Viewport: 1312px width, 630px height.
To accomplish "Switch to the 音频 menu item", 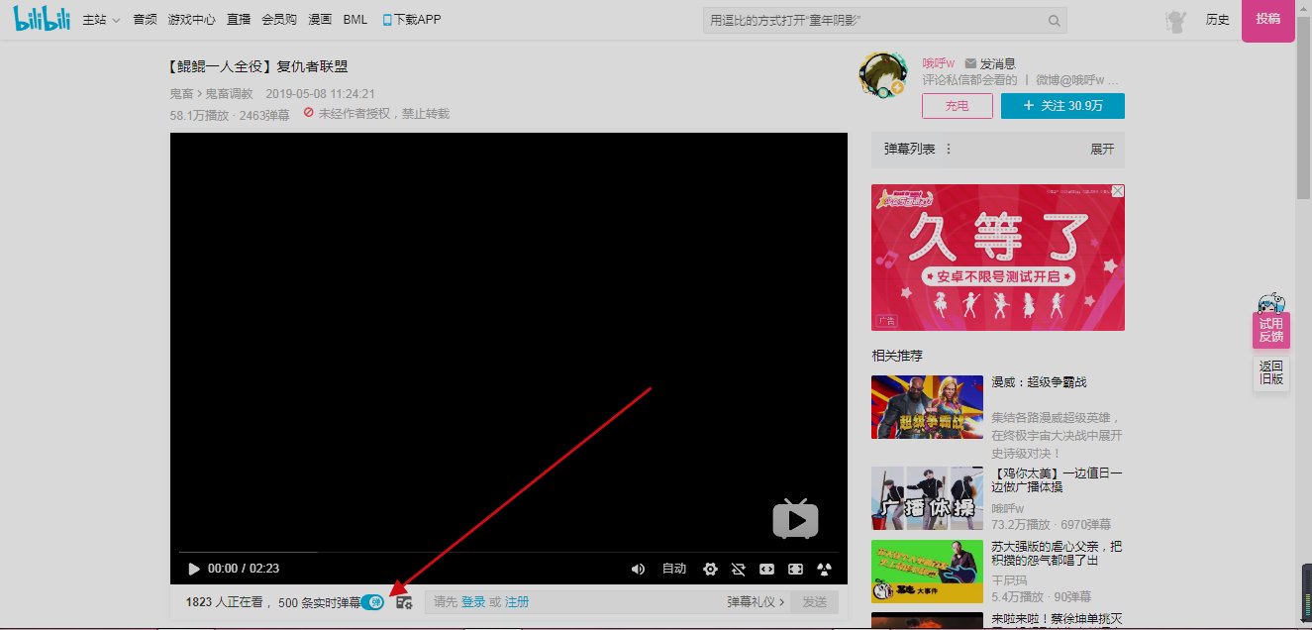I will pos(145,19).
